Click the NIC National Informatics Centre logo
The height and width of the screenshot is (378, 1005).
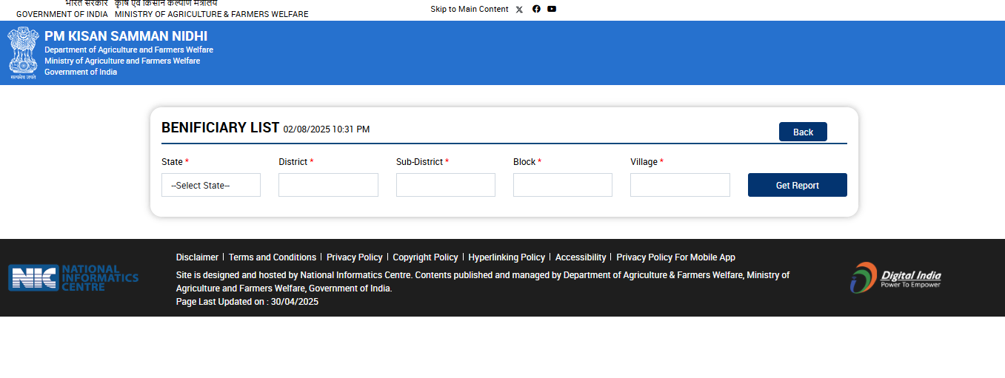click(73, 278)
